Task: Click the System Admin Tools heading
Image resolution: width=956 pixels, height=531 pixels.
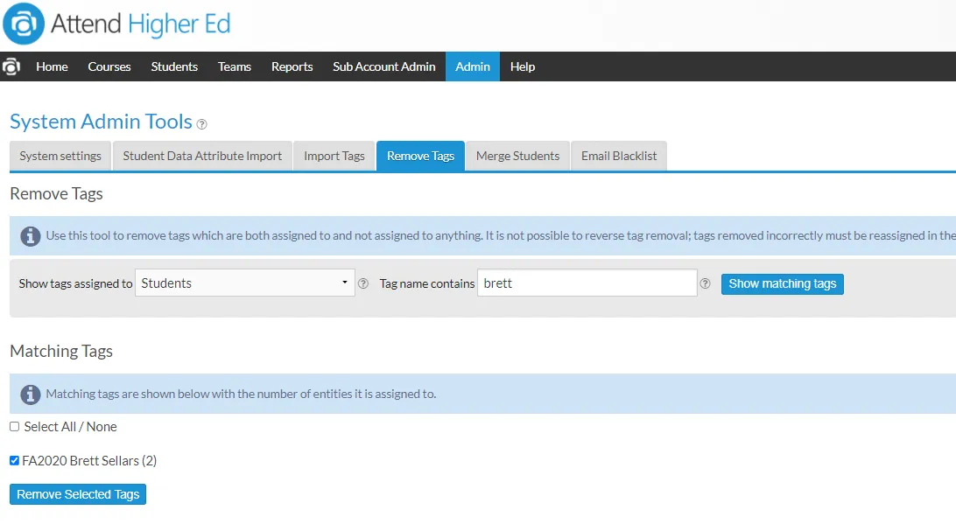Action: tap(102, 122)
